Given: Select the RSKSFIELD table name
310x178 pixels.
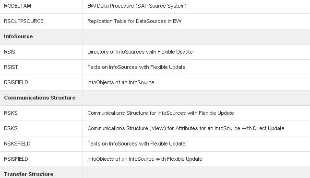Looking at the screenshot, I should [x=17, y=144].
